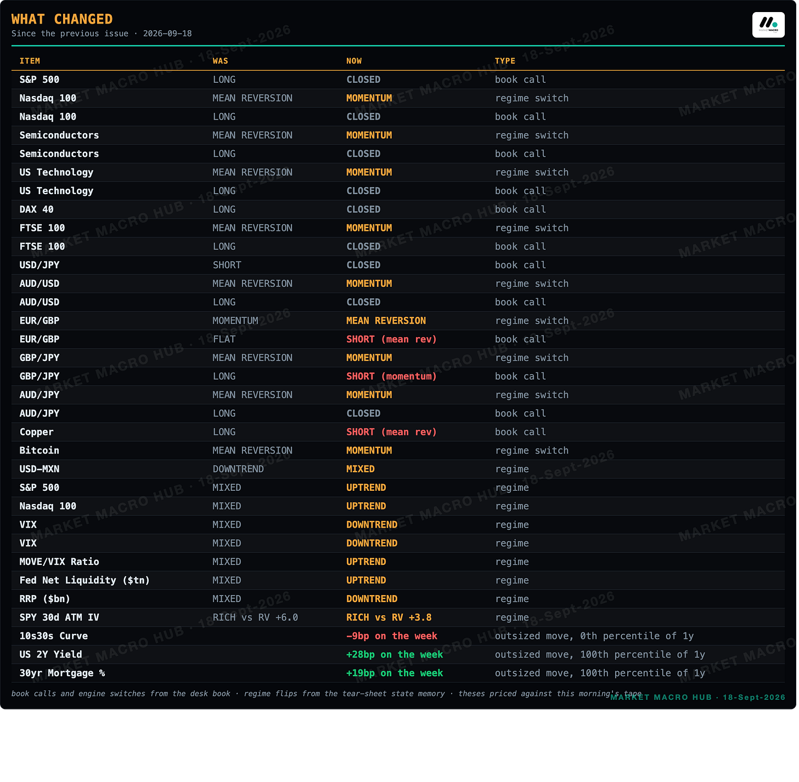799x782 pixels.
Task: Select the NOW column header
Action: (354, 61)
